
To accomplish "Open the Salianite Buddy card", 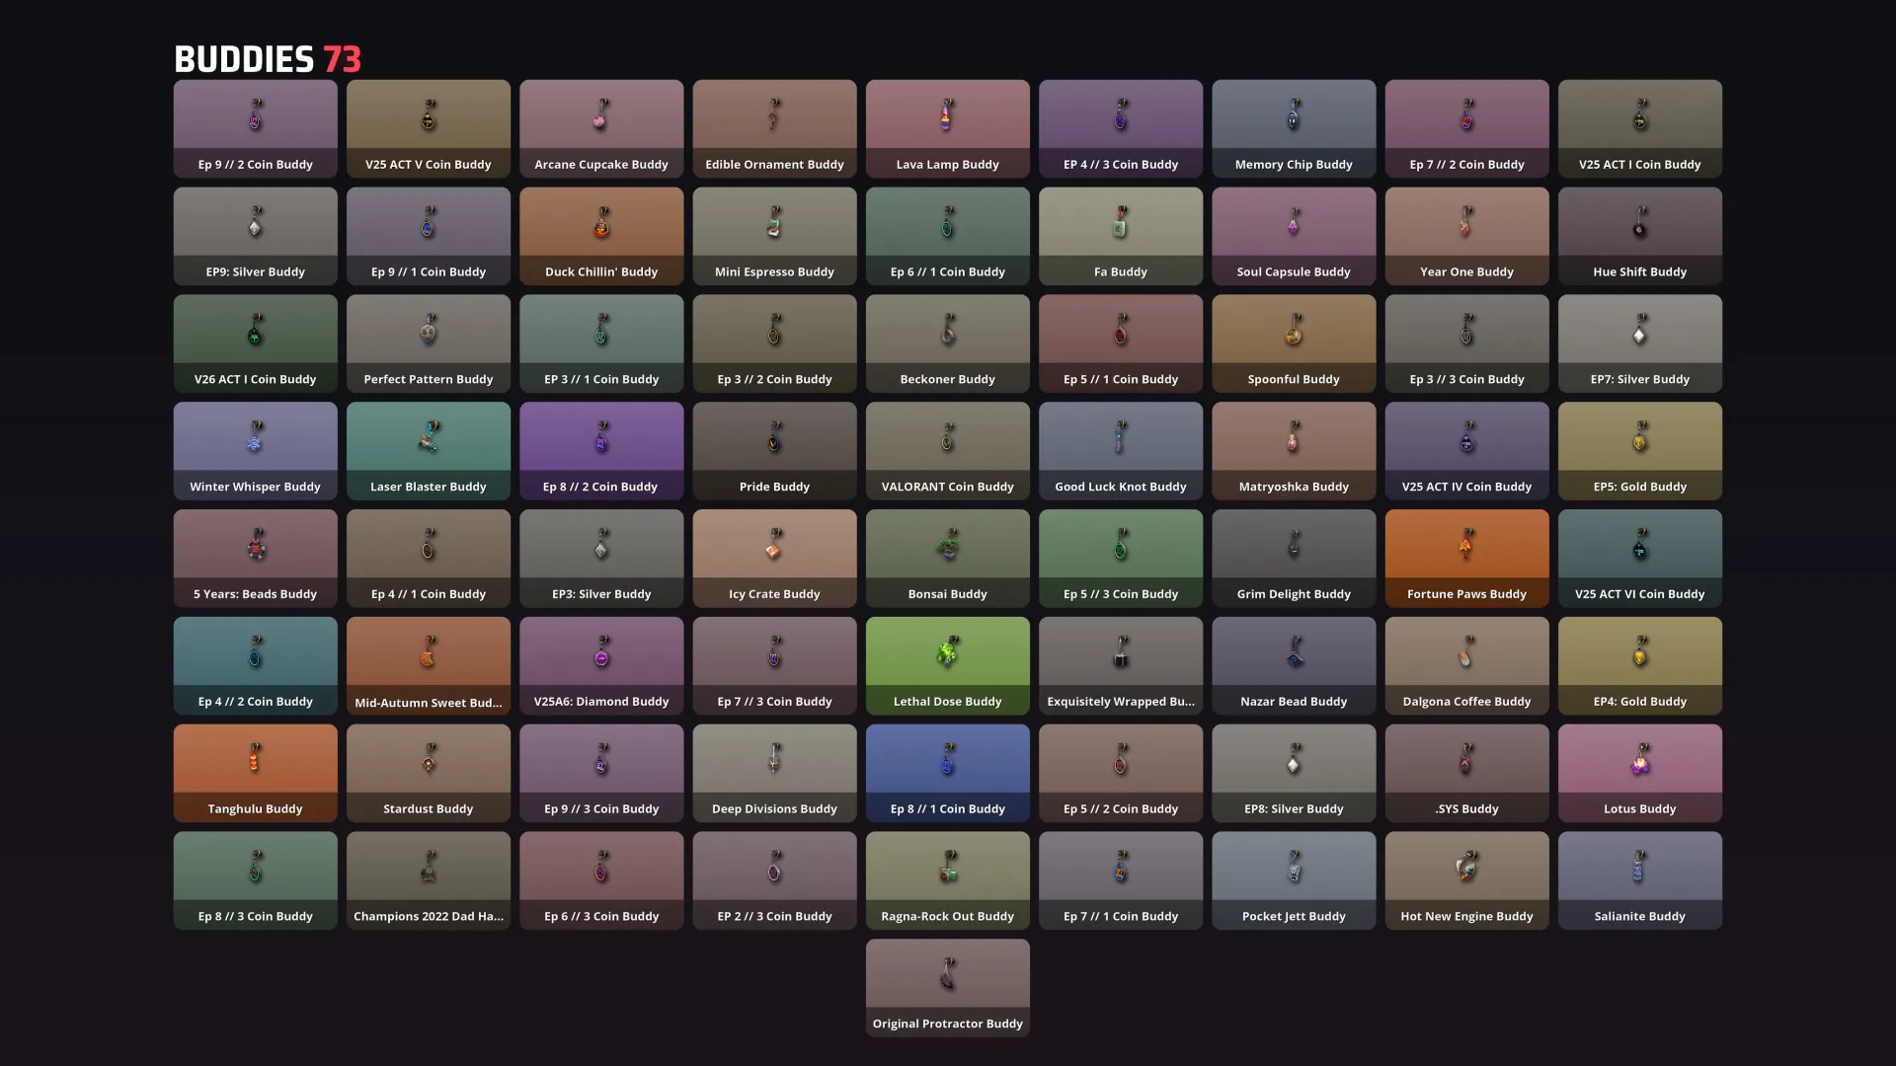I will click(x=1640, y=881).
